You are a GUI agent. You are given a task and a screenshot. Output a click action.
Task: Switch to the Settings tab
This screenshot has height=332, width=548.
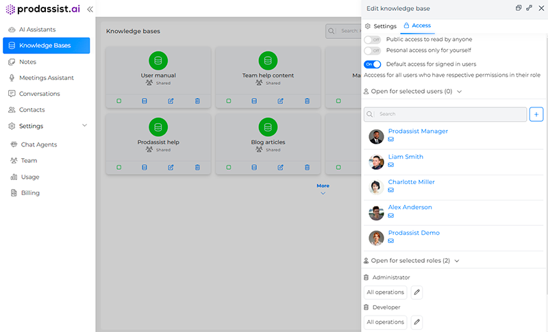(x=380, y=26)
